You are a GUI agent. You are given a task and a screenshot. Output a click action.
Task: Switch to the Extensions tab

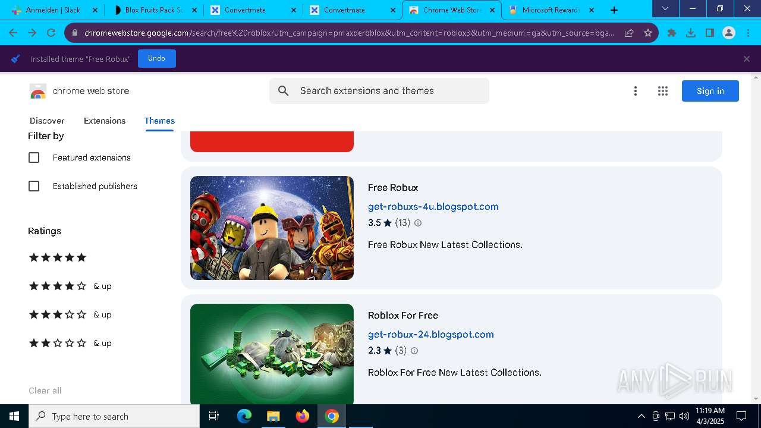point(105,121)
